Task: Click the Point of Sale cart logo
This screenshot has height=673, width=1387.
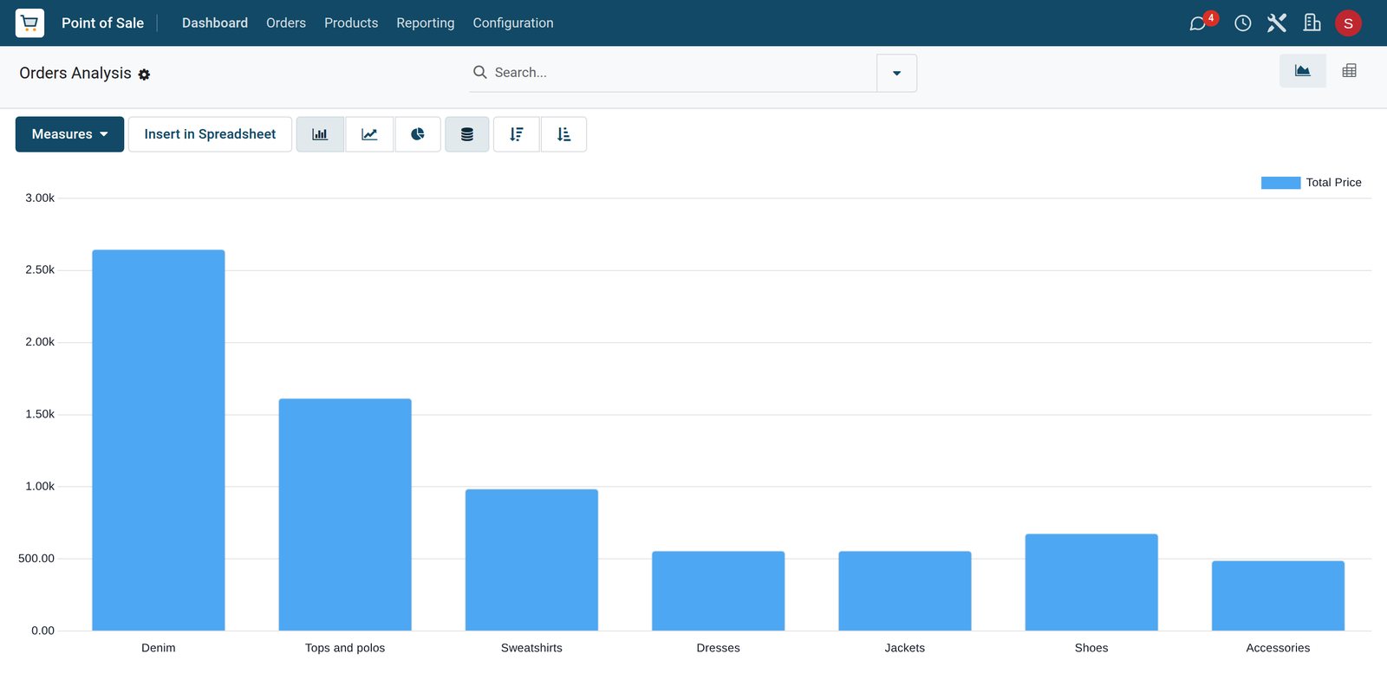Action: [29, 23]
